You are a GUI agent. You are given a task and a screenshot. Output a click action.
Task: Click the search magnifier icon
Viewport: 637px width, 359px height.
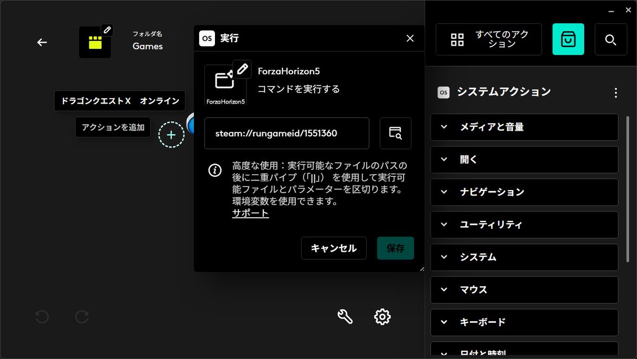click(610, 39)
